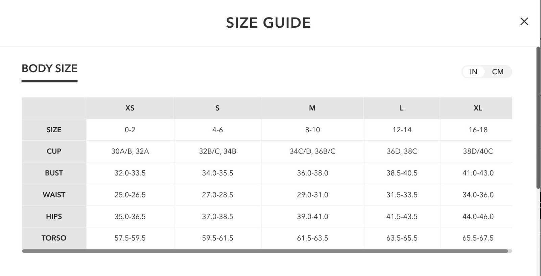Click the Size Guide heading
The image size is (541, 276).
(268, 23)
